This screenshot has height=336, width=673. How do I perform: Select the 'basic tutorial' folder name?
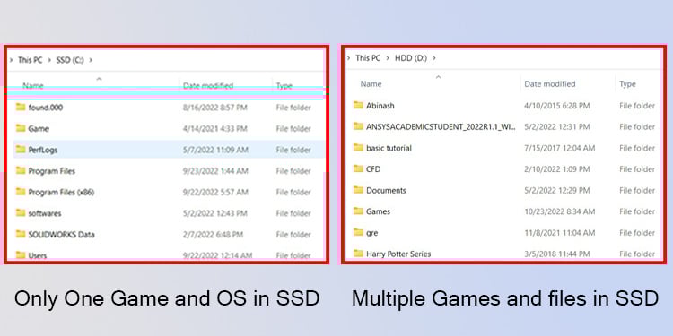pyautogui.click(x=389, y=148)
